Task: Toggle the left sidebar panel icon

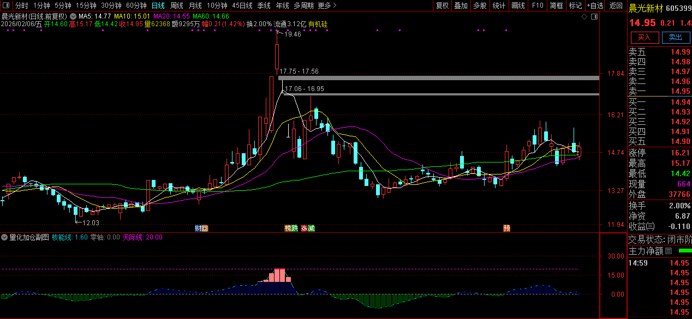Action: [6, 5]
